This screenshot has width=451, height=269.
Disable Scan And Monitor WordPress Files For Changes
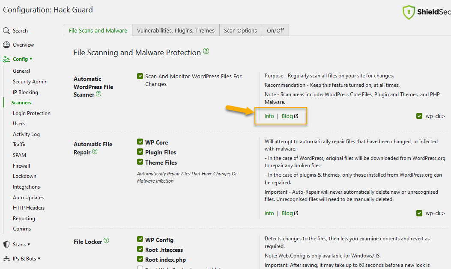(140, 76)
